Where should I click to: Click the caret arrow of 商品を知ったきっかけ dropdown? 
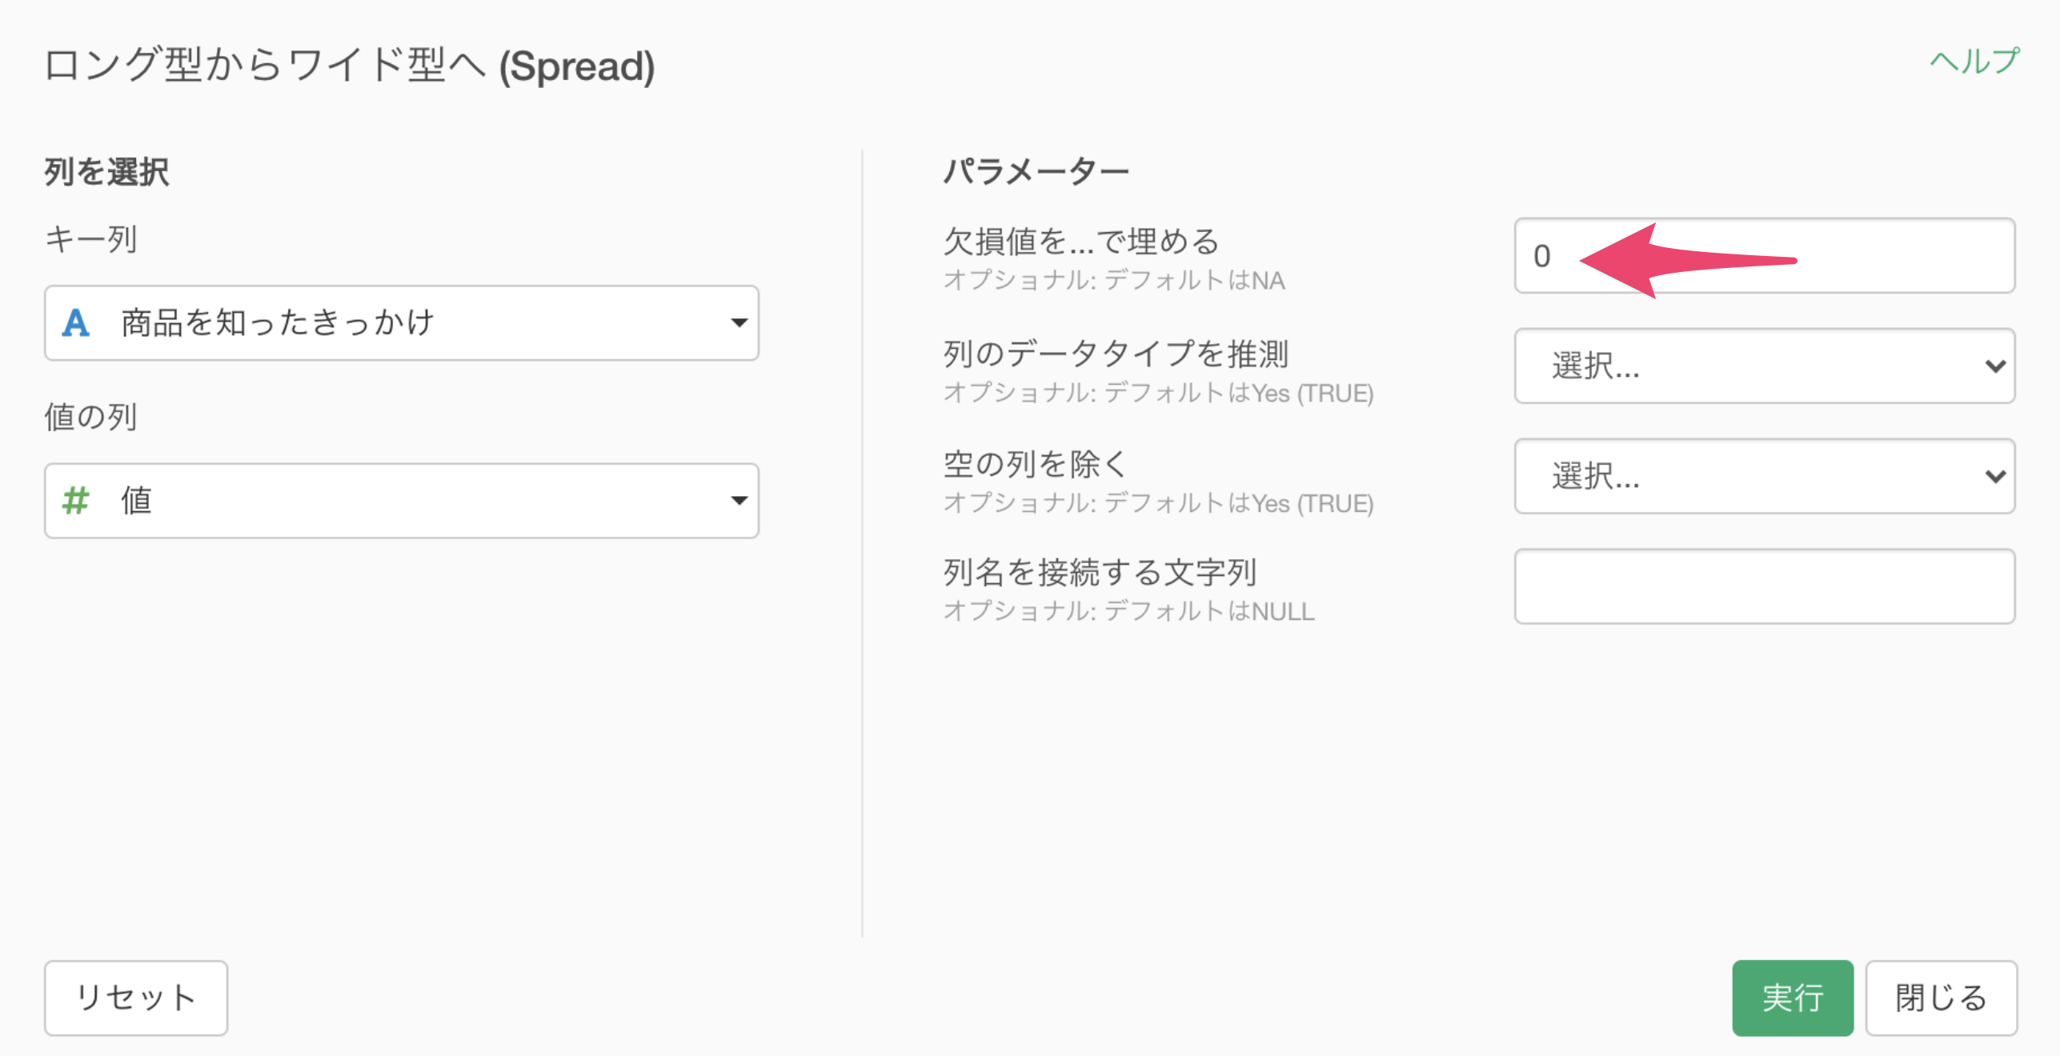(x=739, y=323)
